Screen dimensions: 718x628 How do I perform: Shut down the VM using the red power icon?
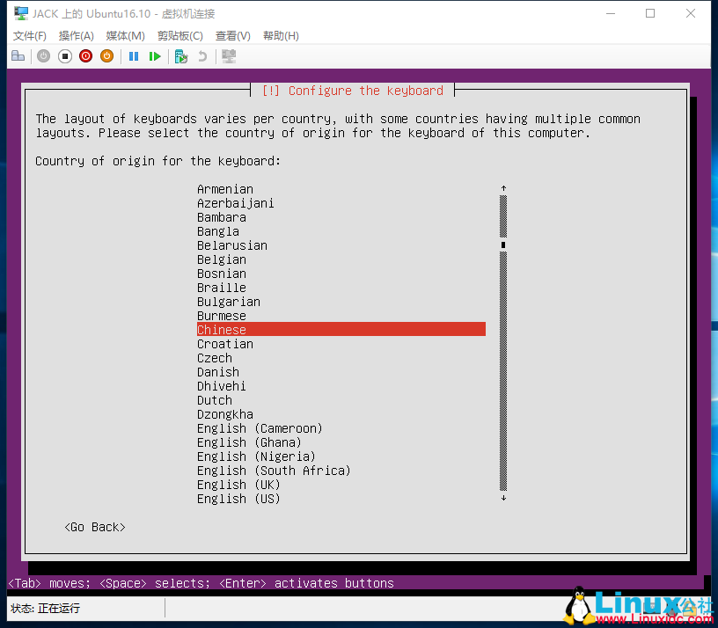85,55
